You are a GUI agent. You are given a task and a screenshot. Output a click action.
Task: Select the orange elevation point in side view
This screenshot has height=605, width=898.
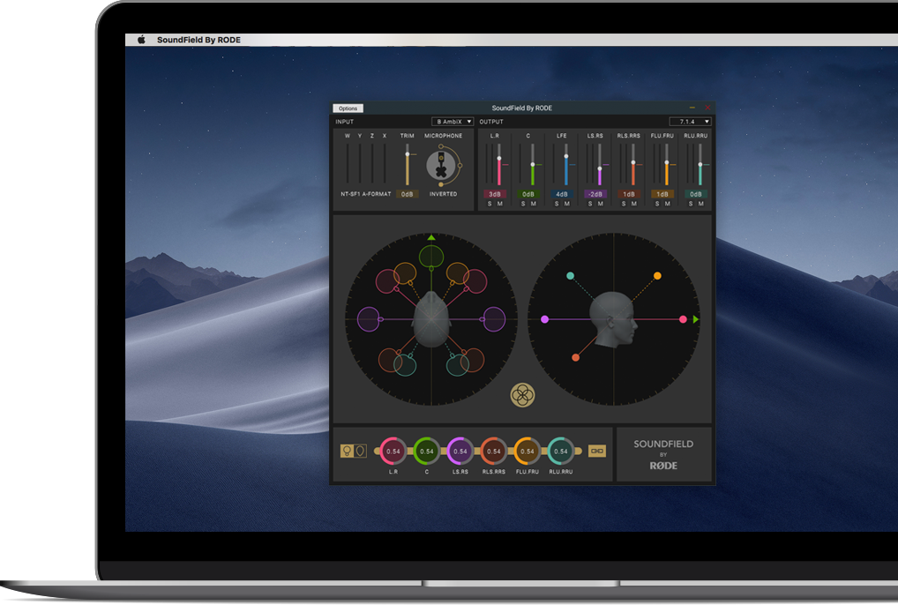click(x=657, y=276)
